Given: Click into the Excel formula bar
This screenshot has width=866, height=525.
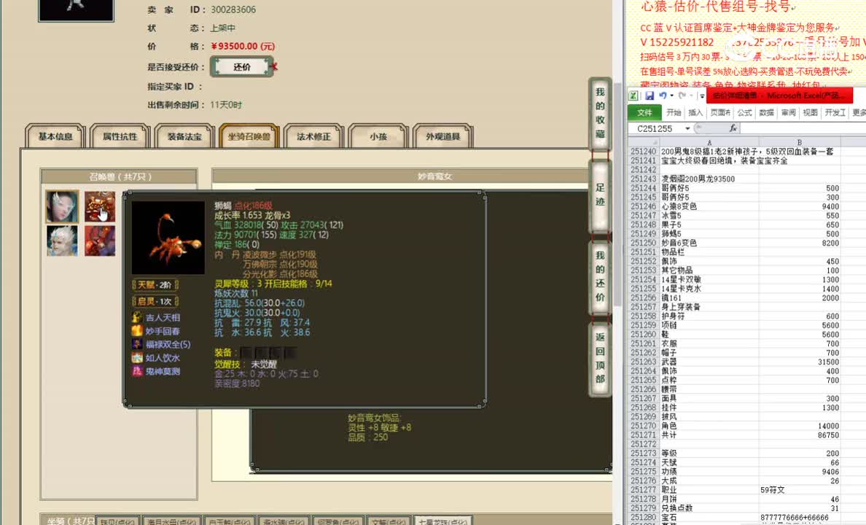Looking at the screenshot, I should click(803, 128).
